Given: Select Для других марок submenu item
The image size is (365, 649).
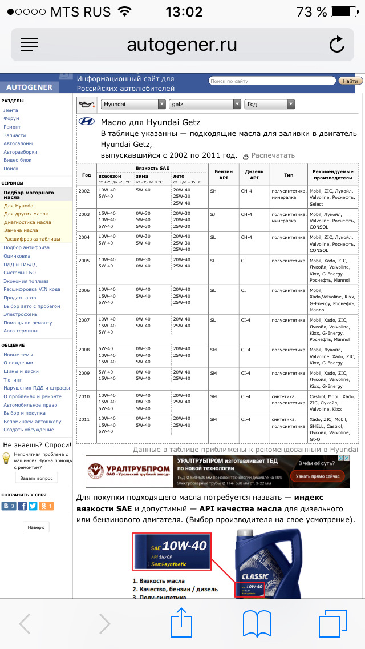Looking at the screenshot, I should [26, 214].
